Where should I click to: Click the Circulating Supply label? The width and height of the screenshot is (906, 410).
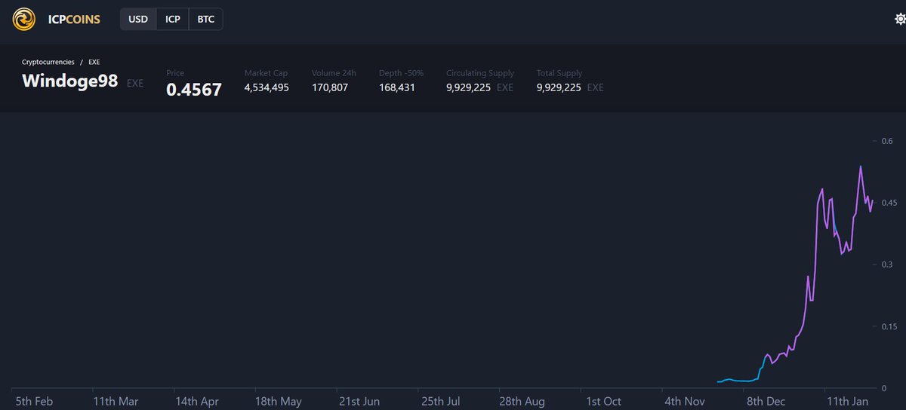[x=480, y=73]
